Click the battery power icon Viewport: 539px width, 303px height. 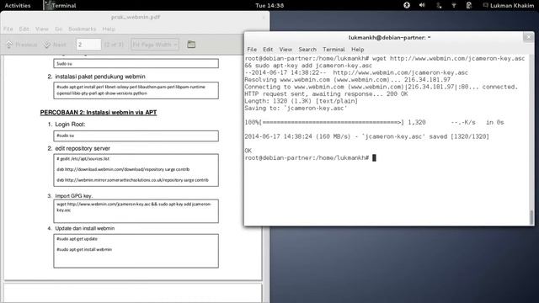[469, 5]
